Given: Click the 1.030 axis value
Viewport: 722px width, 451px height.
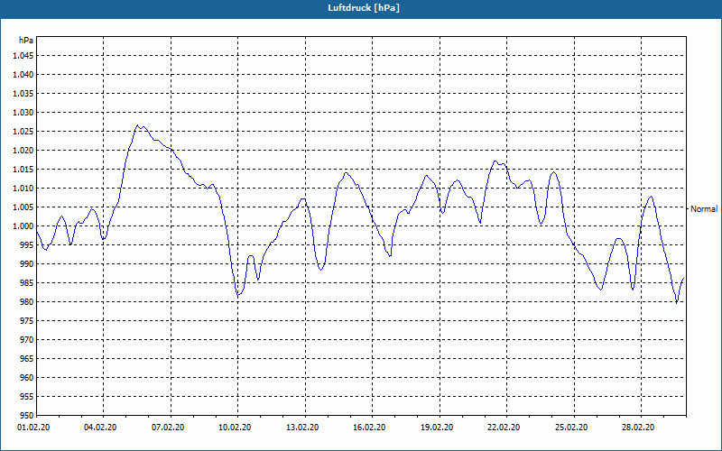Looking at the screenshot, I should pos(23,112).
